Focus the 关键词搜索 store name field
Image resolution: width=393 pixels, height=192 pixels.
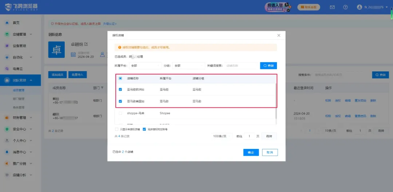click(241, 66)
